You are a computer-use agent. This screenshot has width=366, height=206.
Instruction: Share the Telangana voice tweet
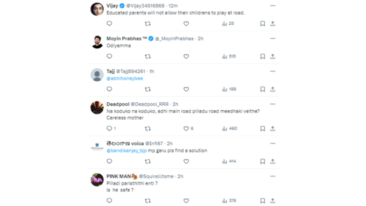click(273, 161)
